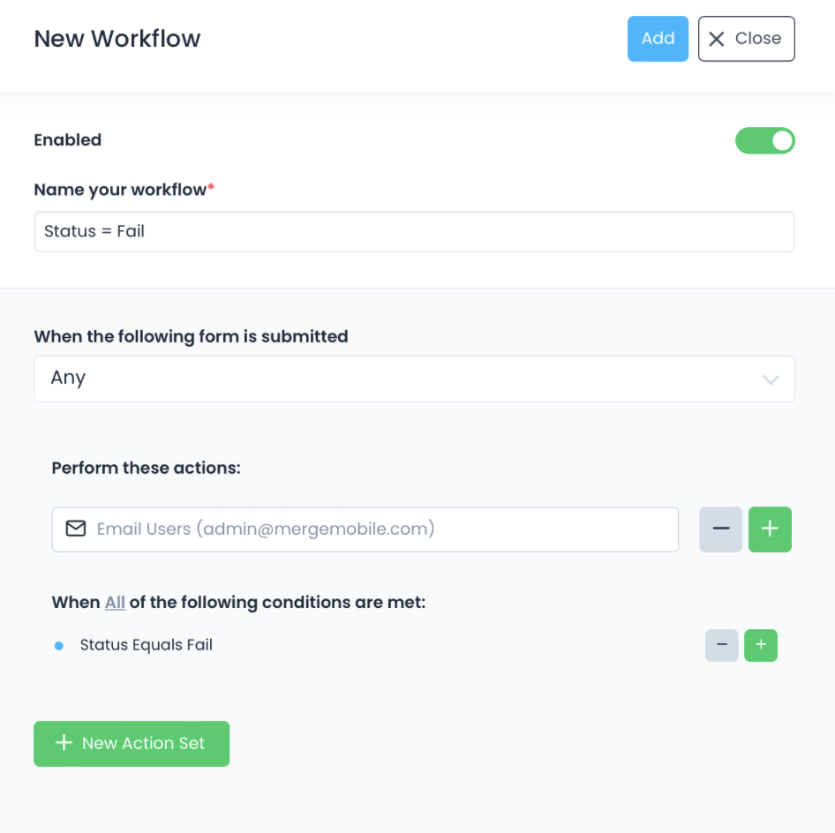The width and height of the screenshot is (835, 833).
Task: Add a new condition with small plus
Action: point(761,645)
